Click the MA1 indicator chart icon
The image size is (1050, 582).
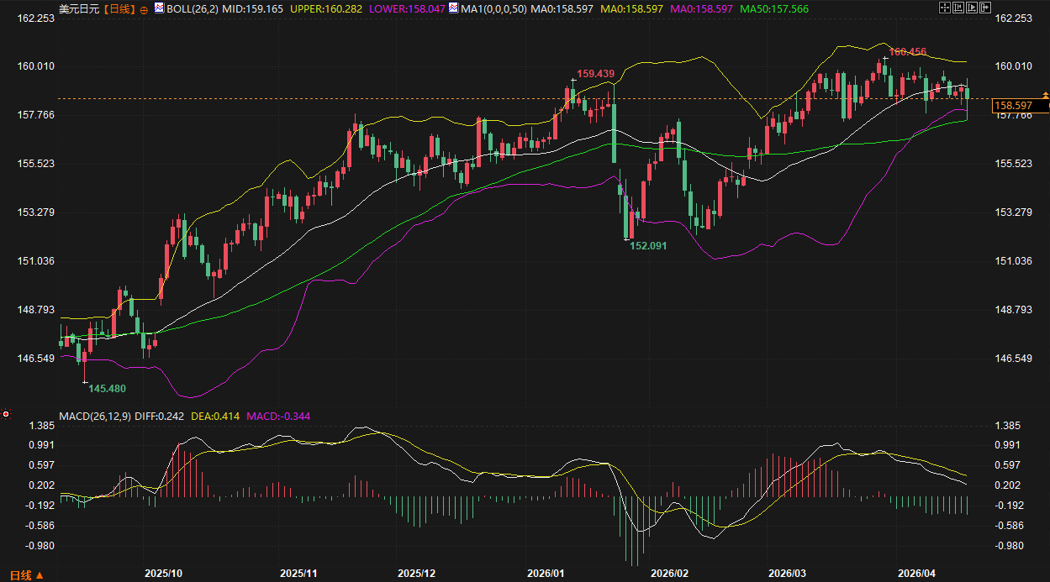[x=454, y=8]
